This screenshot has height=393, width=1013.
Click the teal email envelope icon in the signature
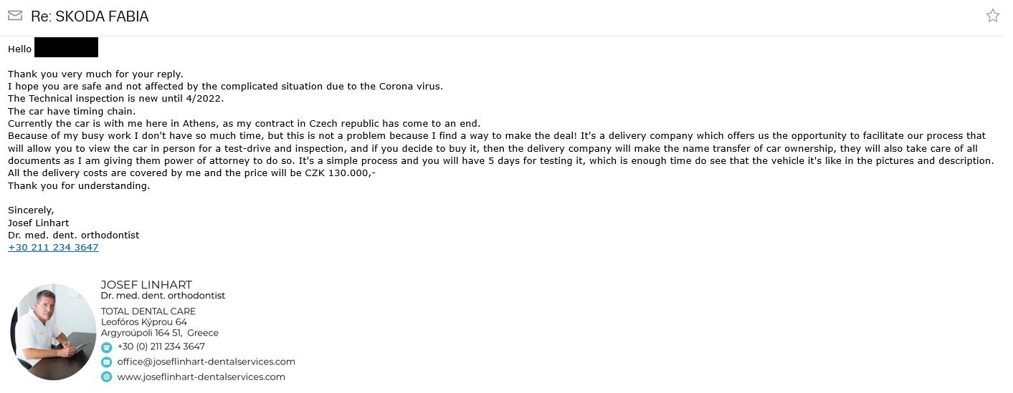(107, 362)
